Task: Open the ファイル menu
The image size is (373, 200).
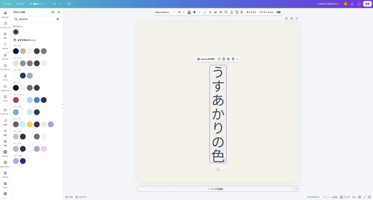Action: pyautogui.click(x=7, y=4)
